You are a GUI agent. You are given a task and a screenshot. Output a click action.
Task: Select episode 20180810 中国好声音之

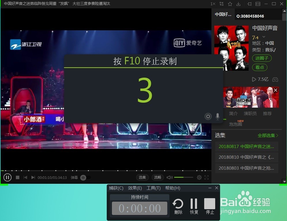247,157
